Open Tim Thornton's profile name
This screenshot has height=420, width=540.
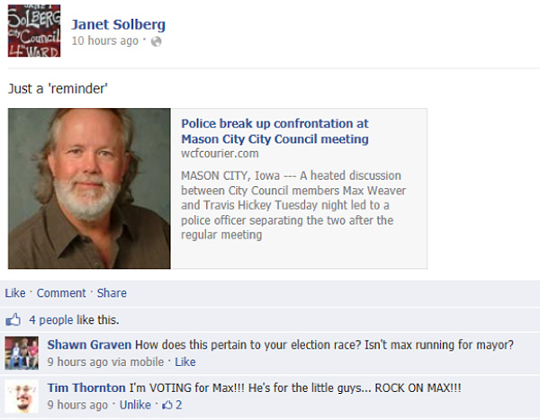click(86, 388)
